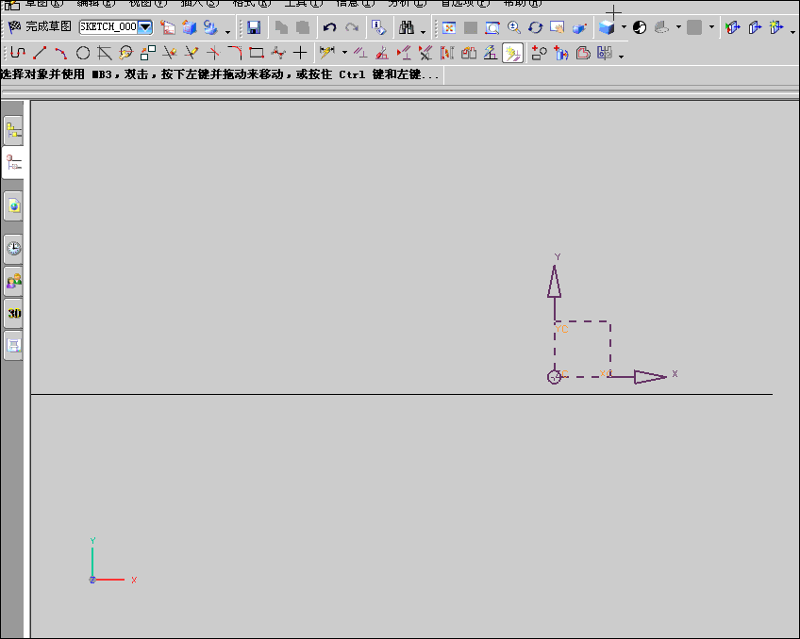Activate Zoom In/Out magnifier tool
Viewport: 800px width, 639px height.
point(514,27)
